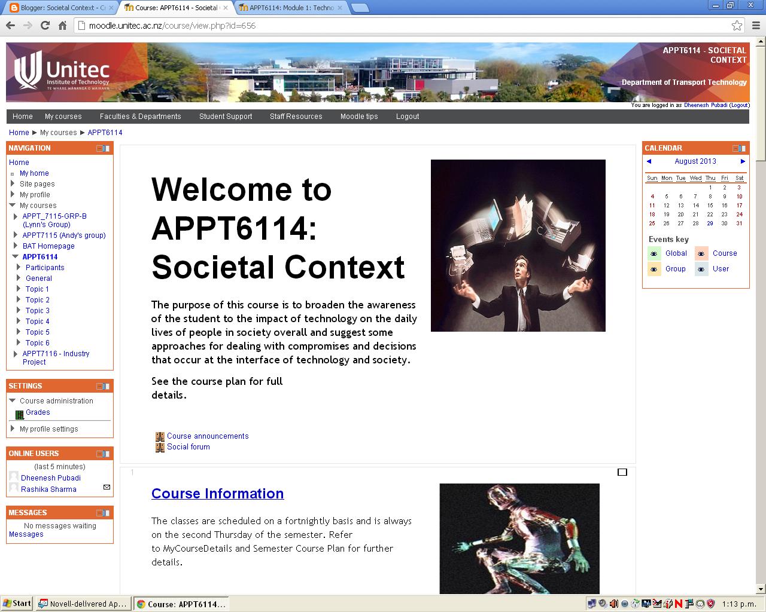This screenshot has width=766, height=612.
Task: Go to next month in calendar
Action: [x=743, y=161]
